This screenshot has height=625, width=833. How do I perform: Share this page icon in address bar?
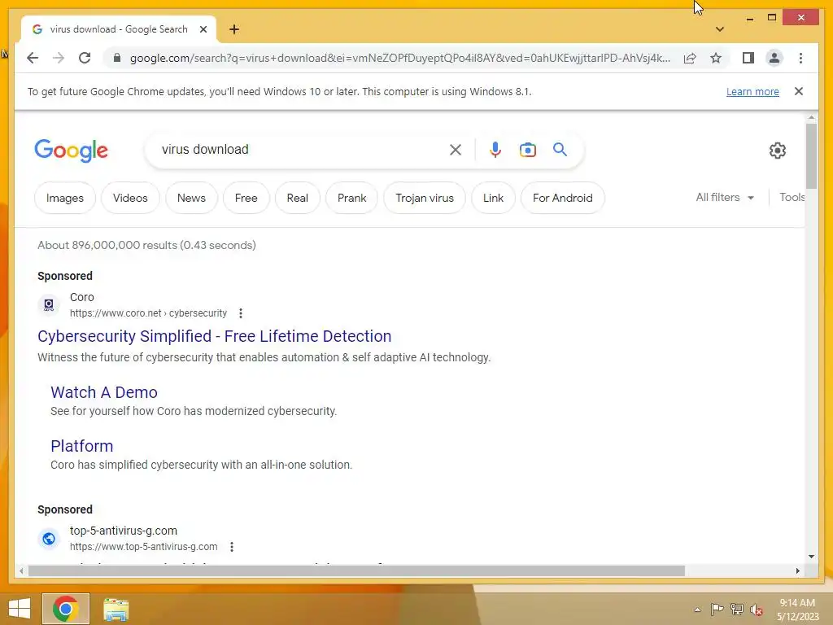pos(690,58)
